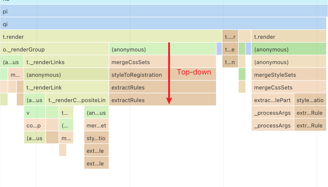Click the t...n frame

coord(230,61)
